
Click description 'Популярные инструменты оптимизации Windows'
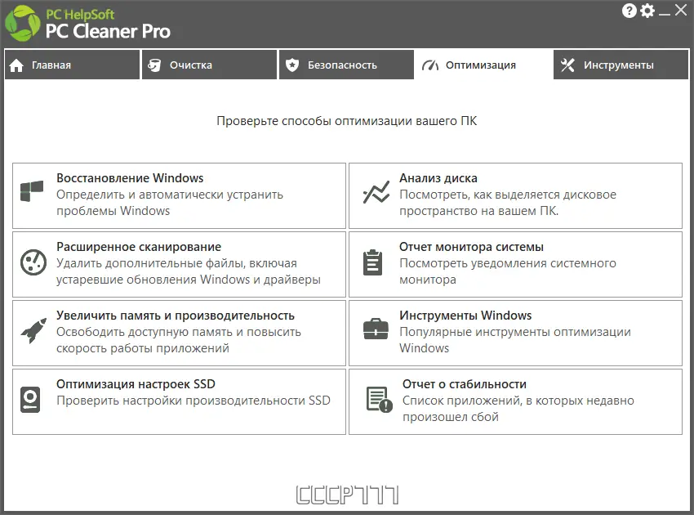514,340
